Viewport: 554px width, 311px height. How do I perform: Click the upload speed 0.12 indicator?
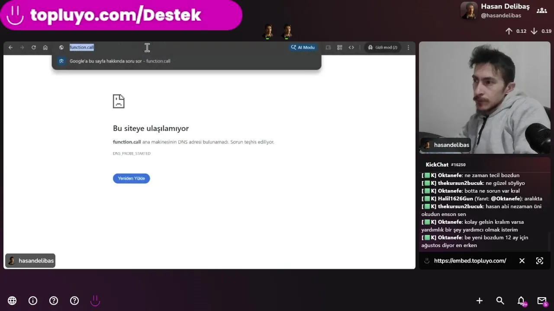pos(516,31)
